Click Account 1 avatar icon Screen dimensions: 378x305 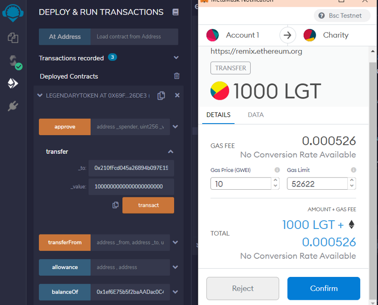pos(213,35)
